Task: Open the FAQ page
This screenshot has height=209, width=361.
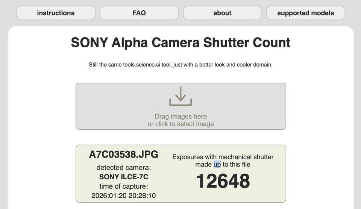Action: 139,13
